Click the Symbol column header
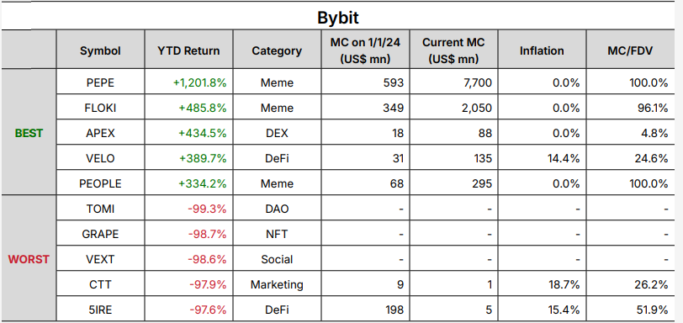The image size is (683, 323). click(x=100, y=50)
